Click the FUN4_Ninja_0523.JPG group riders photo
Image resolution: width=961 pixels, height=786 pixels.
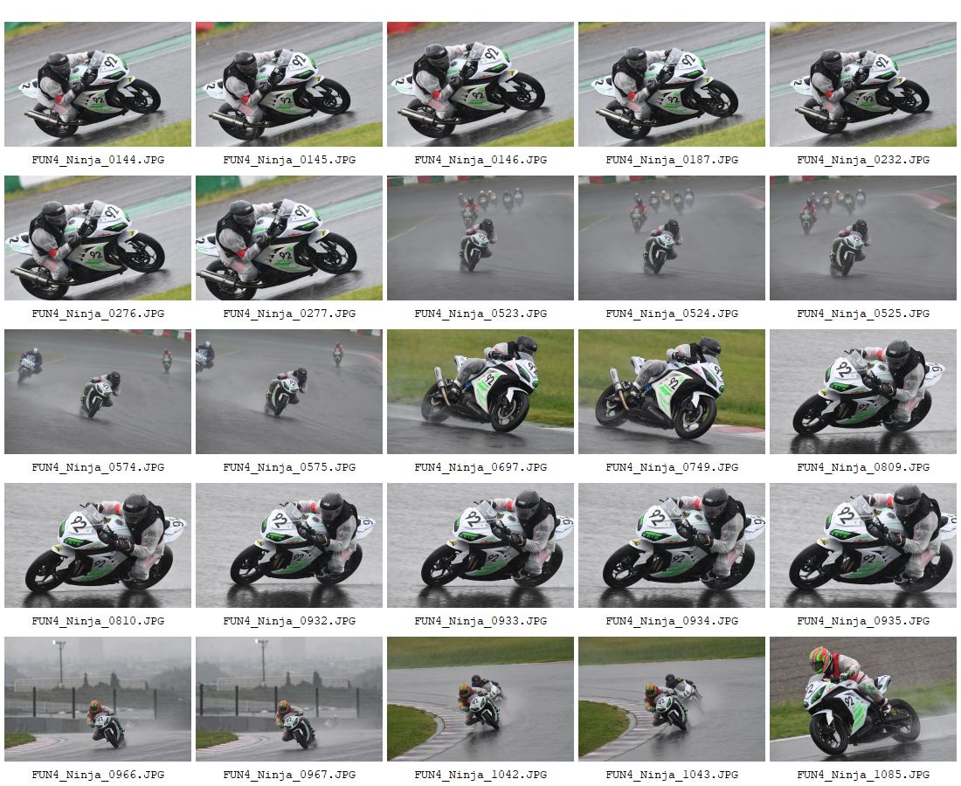click(480, 238)
